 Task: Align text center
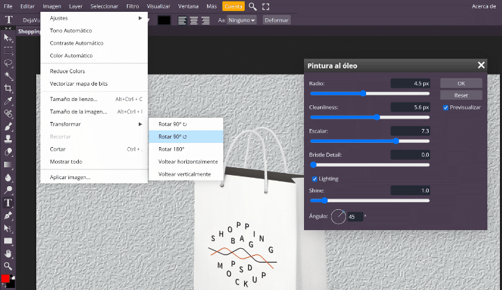[x=194, y=20]
